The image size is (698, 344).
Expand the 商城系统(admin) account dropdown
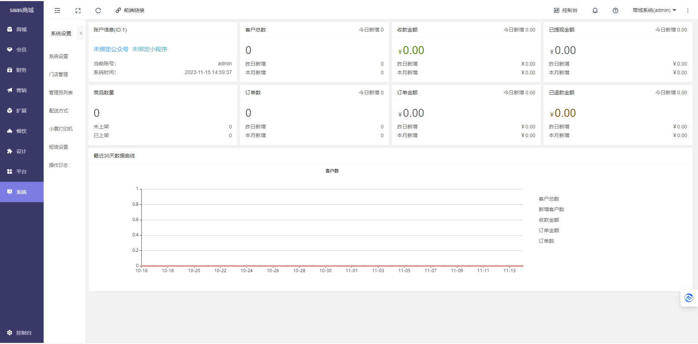pyautogui.click(x=654, y=11)
